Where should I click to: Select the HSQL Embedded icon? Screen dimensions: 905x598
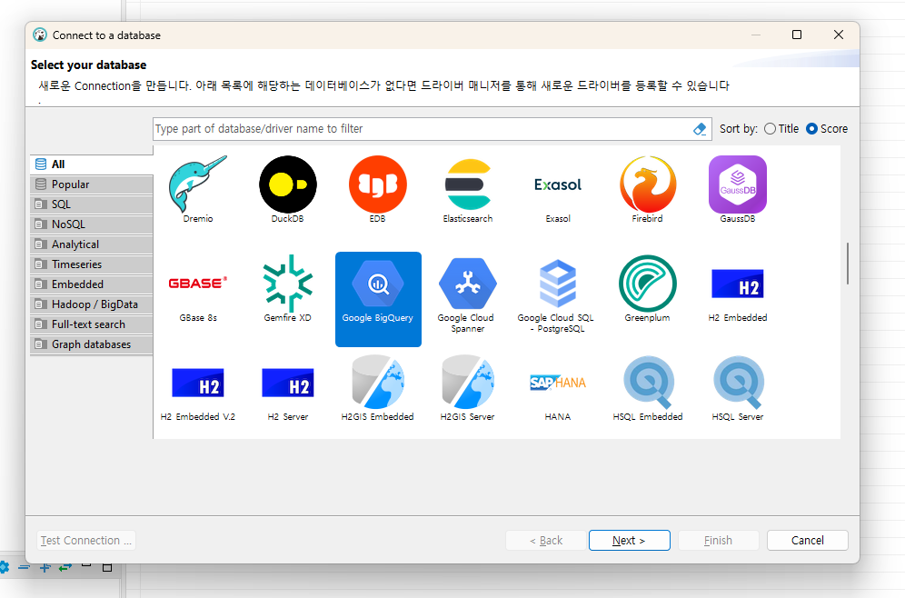pyautogui.click(x=648, y=383)
